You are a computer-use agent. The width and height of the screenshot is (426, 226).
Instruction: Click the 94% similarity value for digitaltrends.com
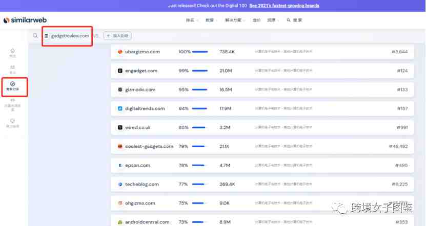[184, 108]
